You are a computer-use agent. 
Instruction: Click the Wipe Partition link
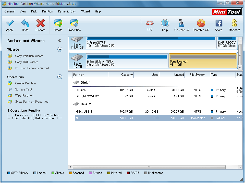[x=24, y=96]
